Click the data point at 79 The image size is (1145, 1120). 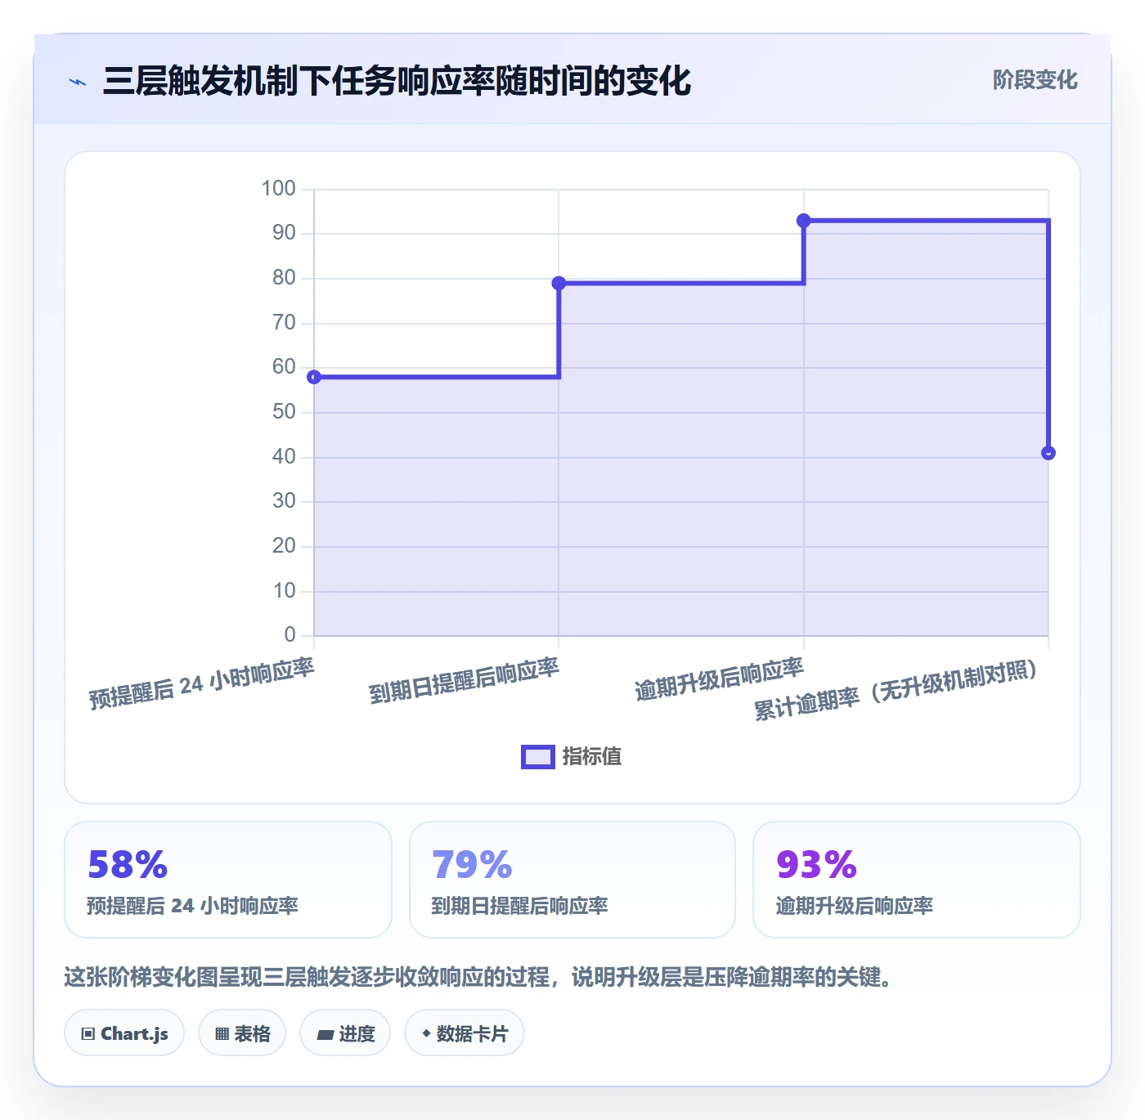coord(559,283)
